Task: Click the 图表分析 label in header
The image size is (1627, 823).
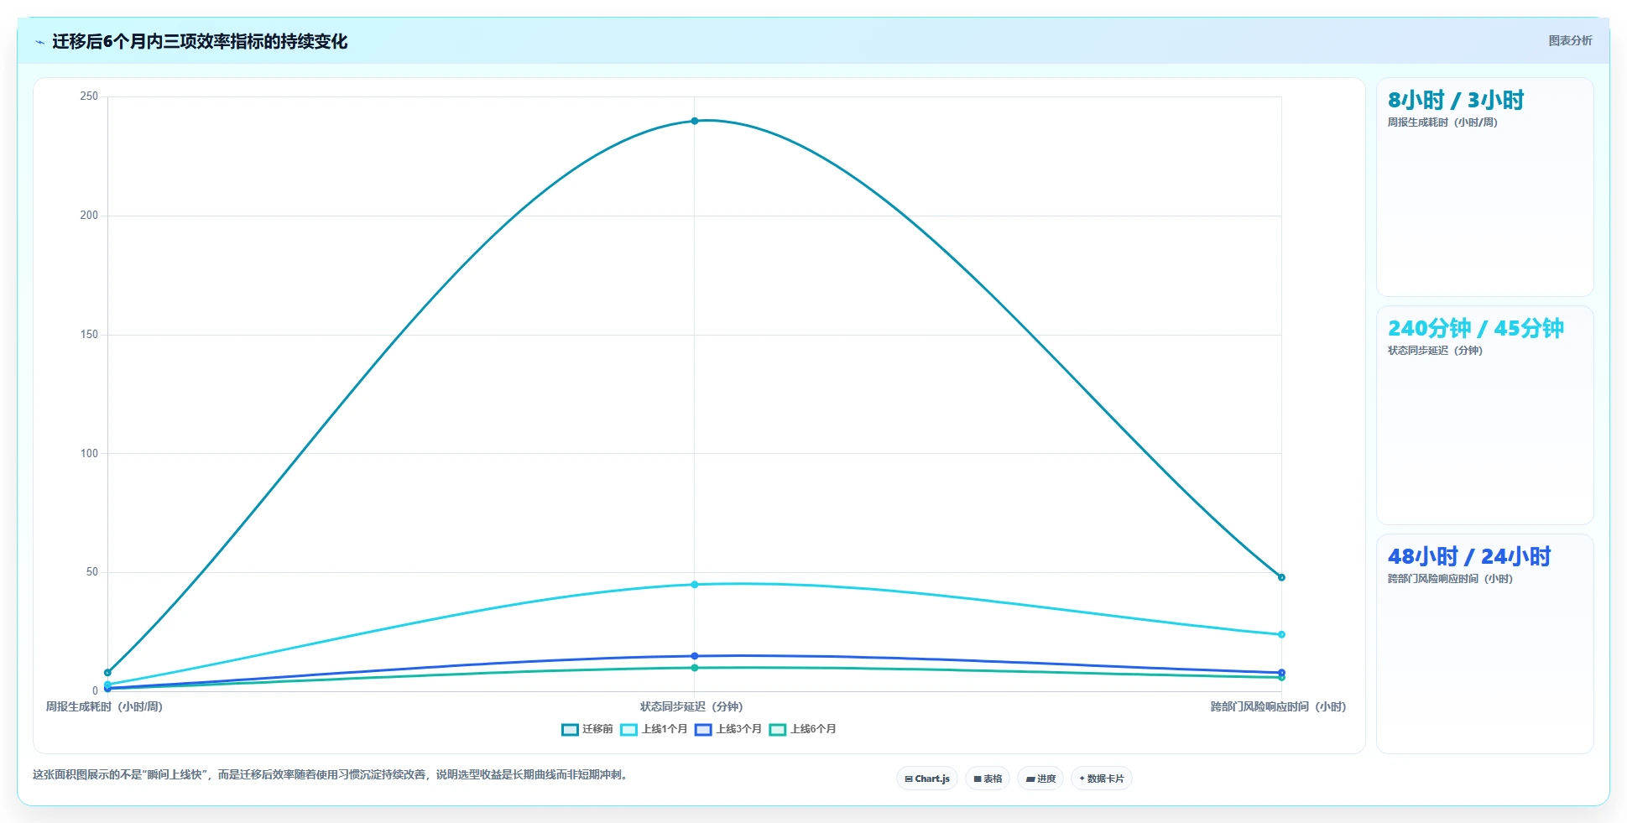Action: [x=1570, y=40]
